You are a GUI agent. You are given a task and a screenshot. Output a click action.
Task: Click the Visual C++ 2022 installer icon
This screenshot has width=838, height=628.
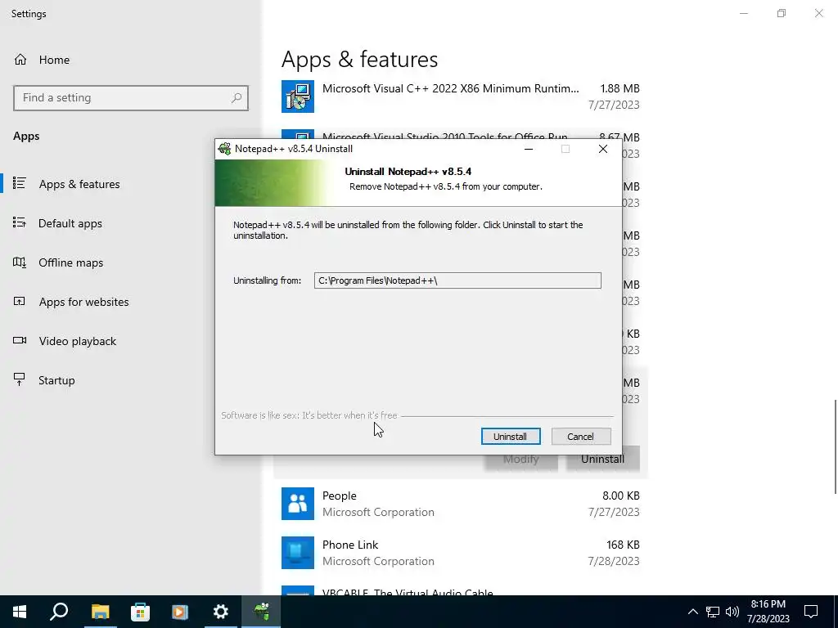(x=298, y=96)
